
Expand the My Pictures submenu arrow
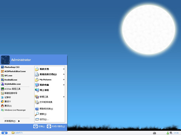[x=64, y=80]
